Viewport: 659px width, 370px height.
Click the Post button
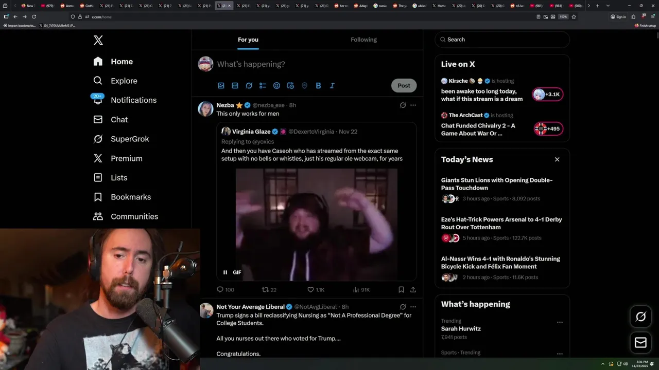click(404, 86)
